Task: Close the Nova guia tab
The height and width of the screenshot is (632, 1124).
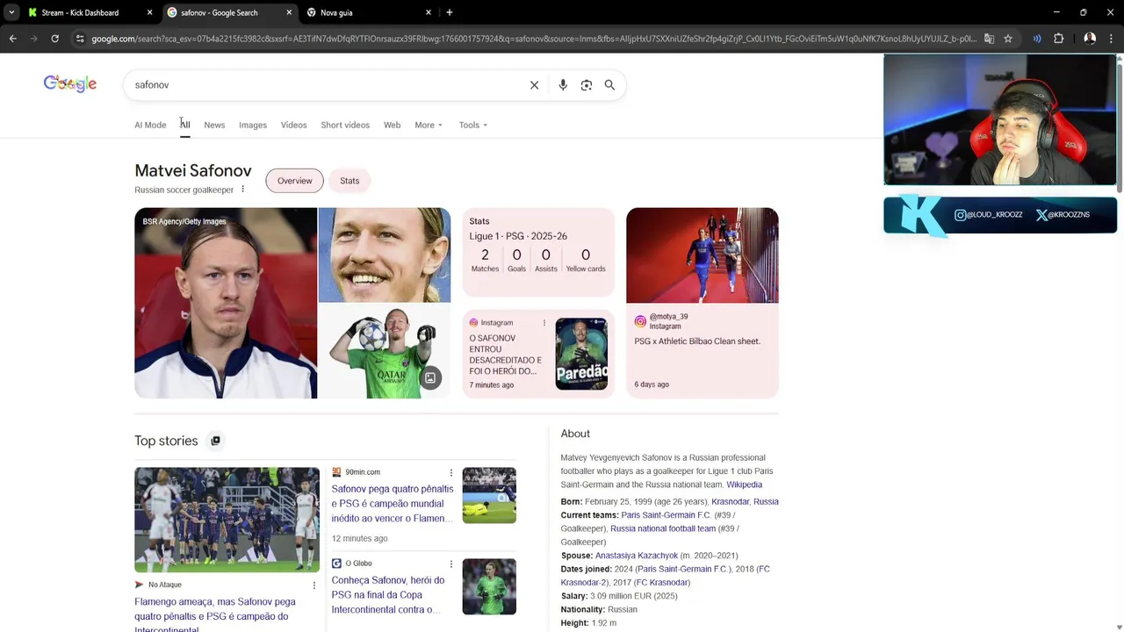Action: click(429, 12)
